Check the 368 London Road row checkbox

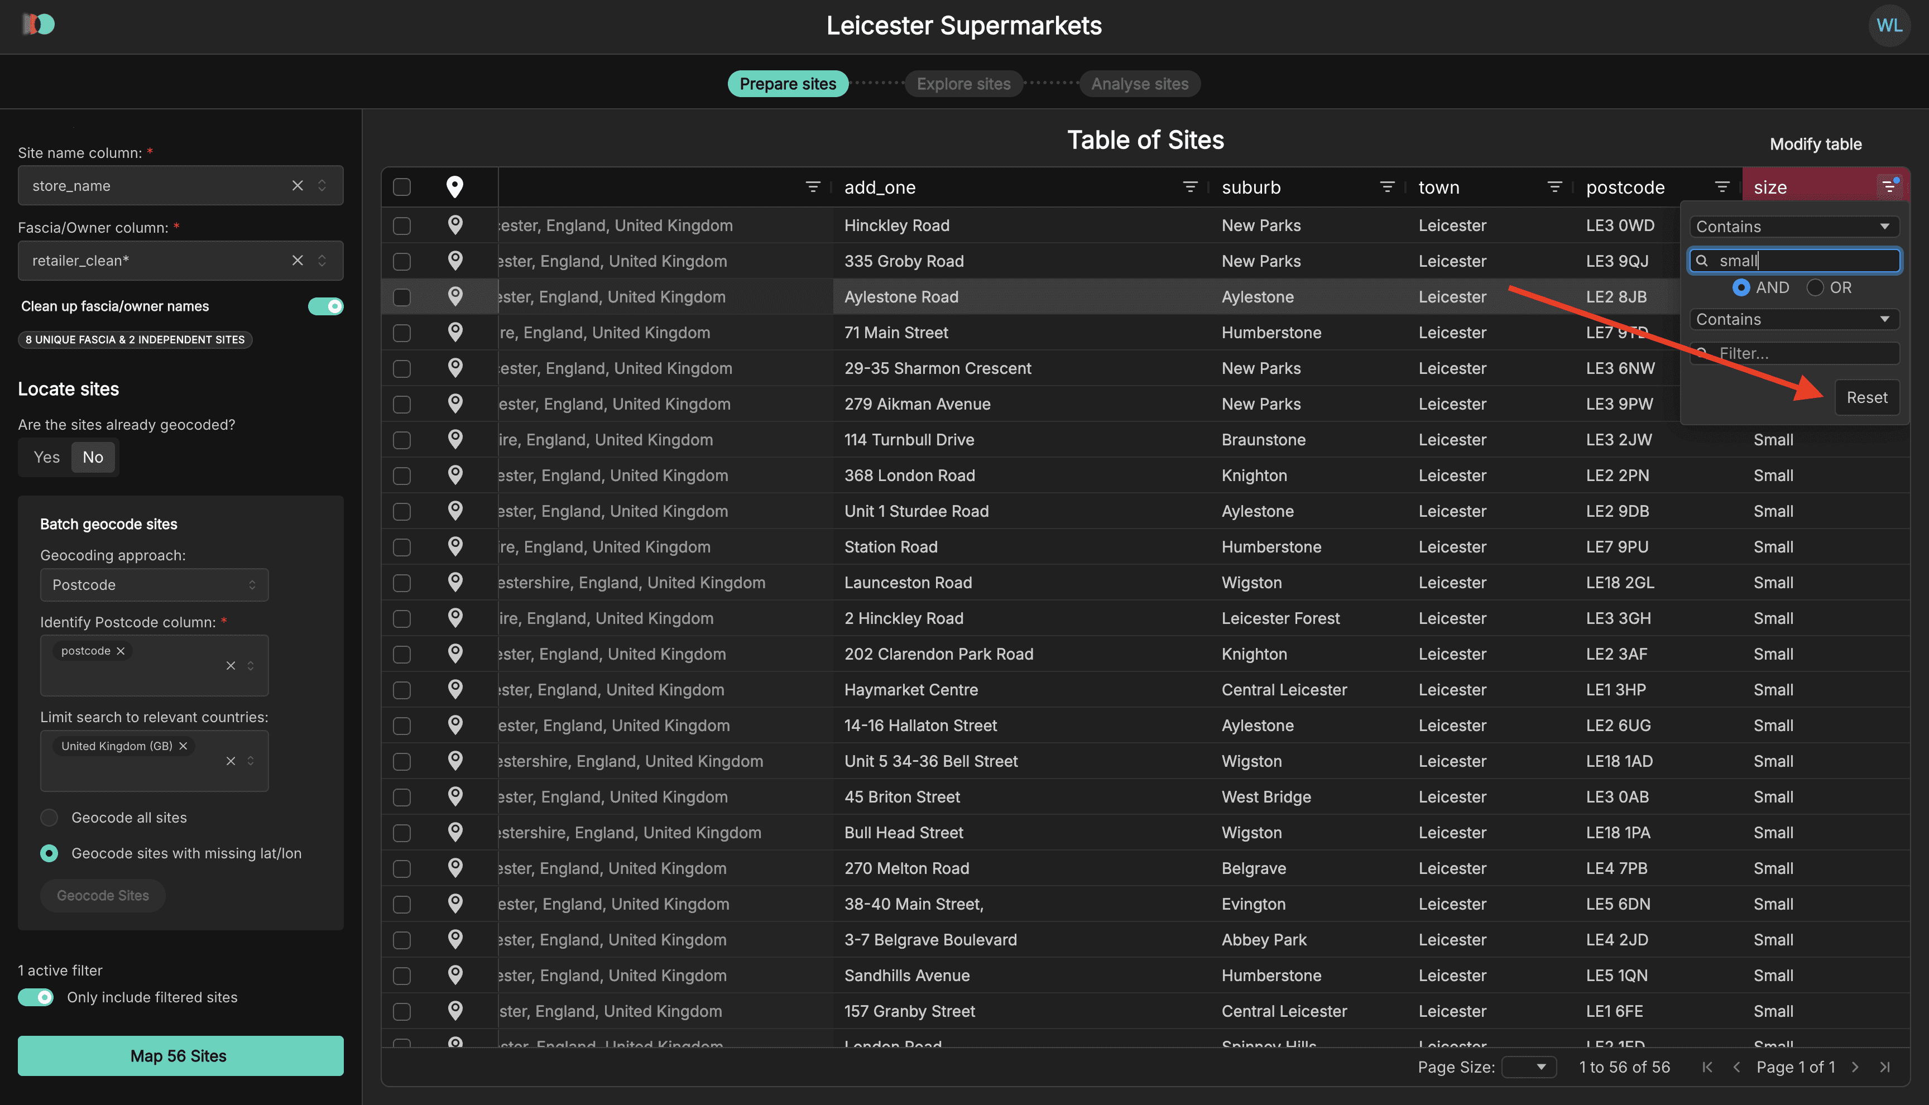401,475
